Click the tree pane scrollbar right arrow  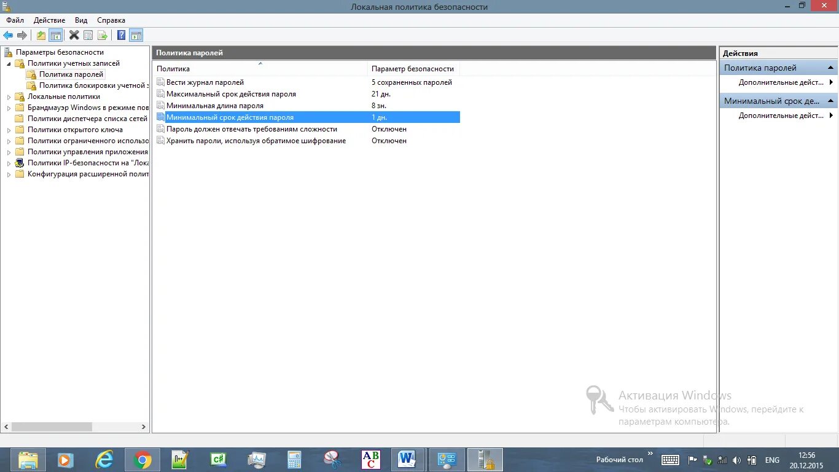coord(144,427)
